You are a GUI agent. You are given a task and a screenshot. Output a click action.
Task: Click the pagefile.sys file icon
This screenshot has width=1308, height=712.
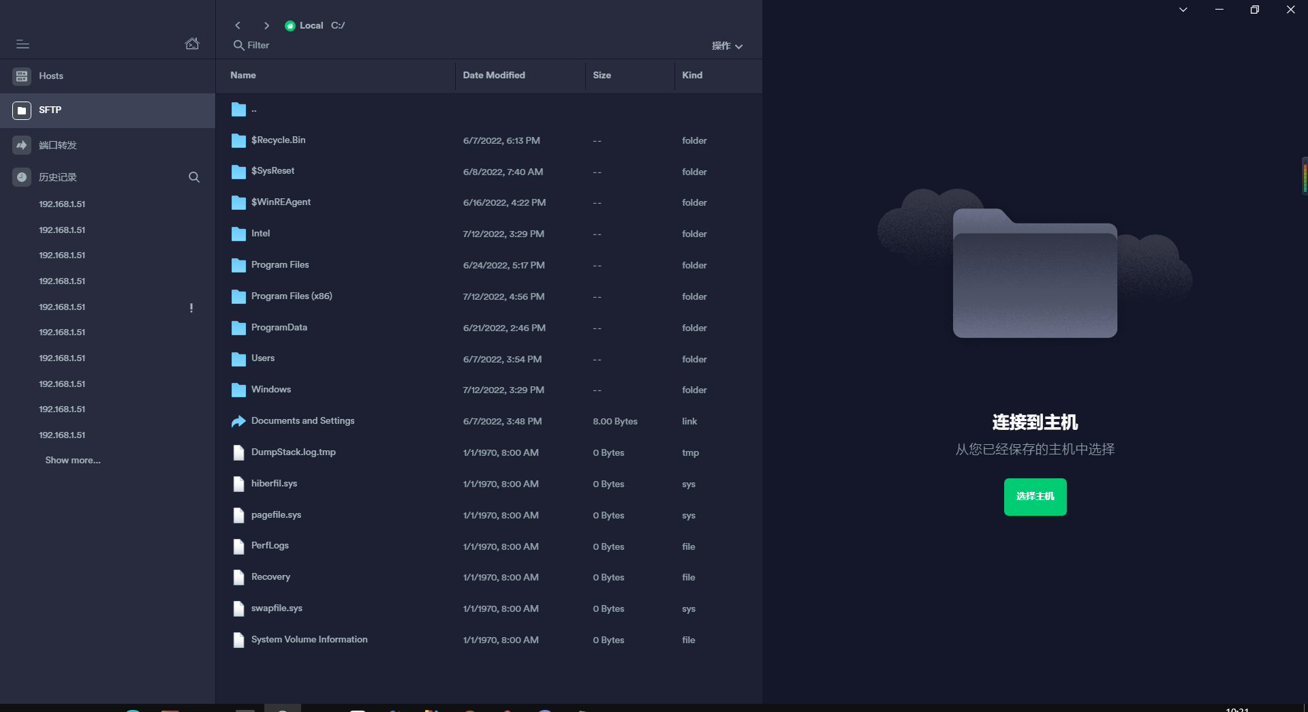pyautogui.click(x=238, y=515)
